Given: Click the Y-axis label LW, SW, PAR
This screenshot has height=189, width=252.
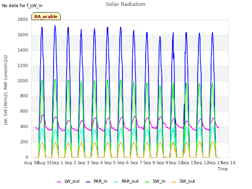Looking at the screenshot, I should [x=6, y=90].
